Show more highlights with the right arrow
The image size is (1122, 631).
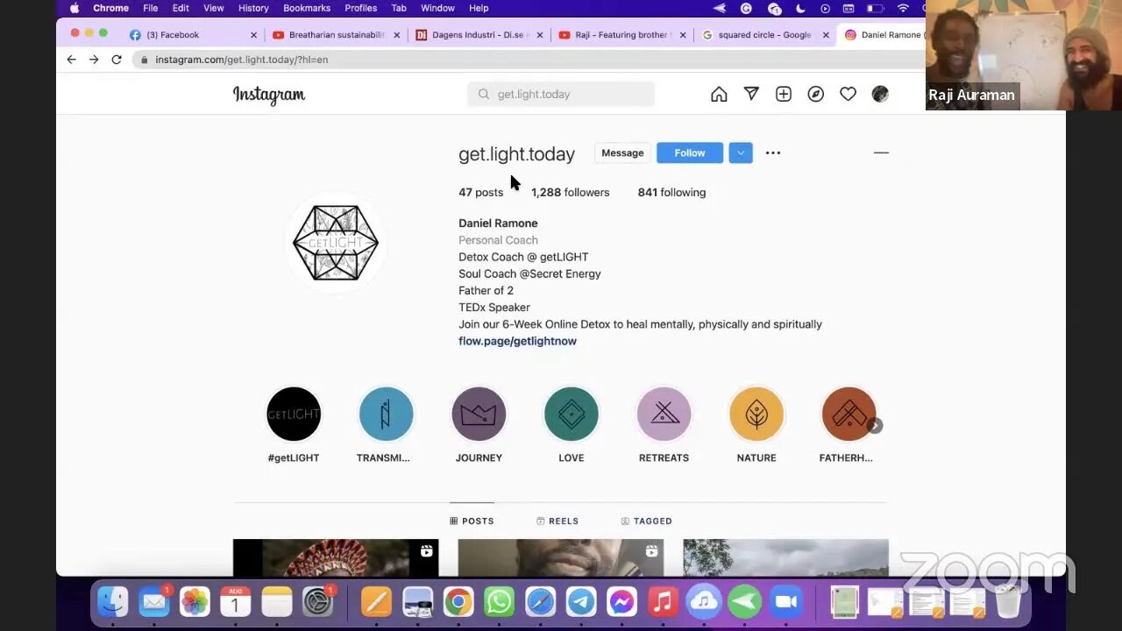pyautogui.click(x=875, y=426)
